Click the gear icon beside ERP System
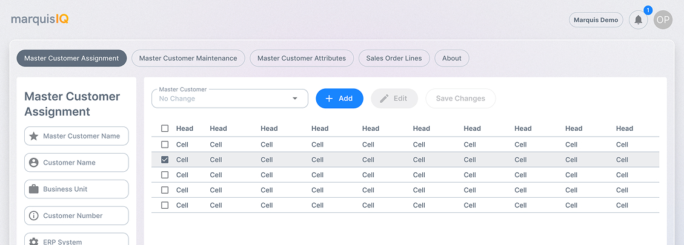Viewport: 684px width, 245px height. [x=33, y=242]
